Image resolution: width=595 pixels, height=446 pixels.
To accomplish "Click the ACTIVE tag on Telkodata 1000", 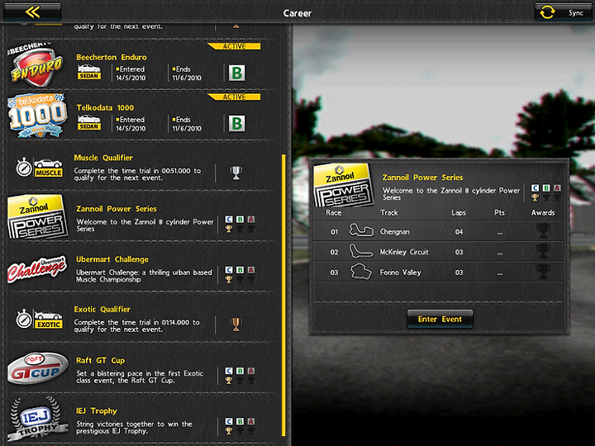I will [x=234, y=97].
